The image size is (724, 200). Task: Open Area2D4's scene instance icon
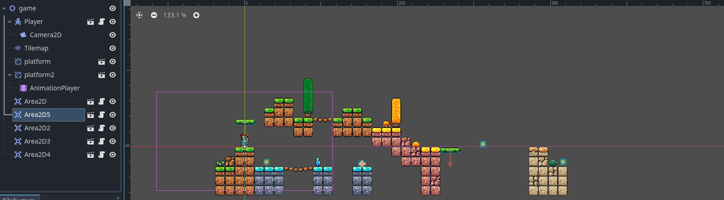click(91, 155)
